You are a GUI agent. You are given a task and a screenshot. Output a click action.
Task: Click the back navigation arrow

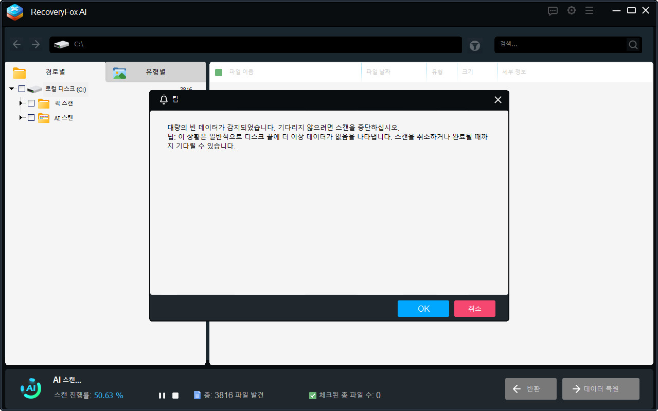(x=16, y=44)
